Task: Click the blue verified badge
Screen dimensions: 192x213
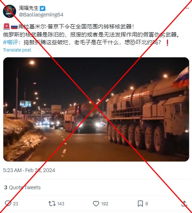Action: tap(43, 8)
